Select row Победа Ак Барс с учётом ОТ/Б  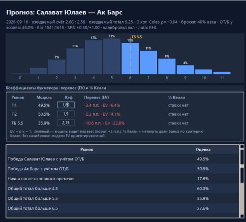[x=123, y=169]
